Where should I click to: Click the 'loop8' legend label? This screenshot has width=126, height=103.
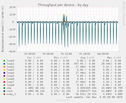click(x=10, y=85)
